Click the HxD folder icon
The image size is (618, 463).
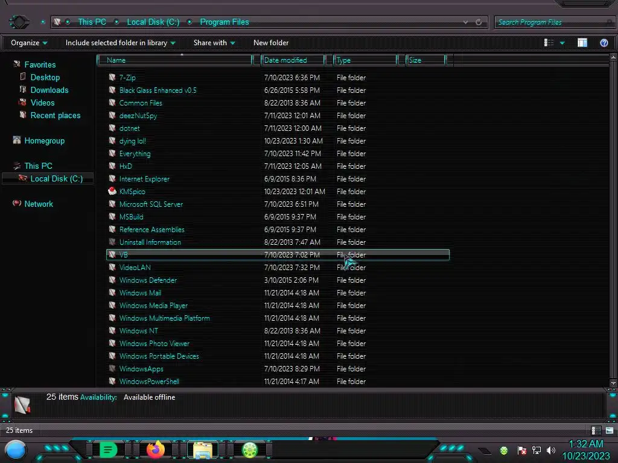pos(112,166)
